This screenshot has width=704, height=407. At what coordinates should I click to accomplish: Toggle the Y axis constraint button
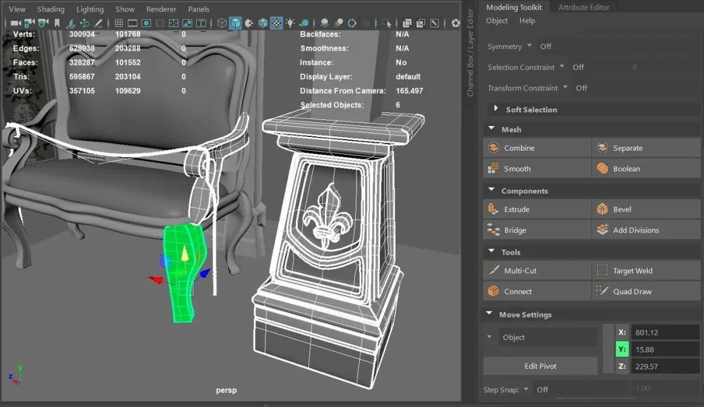coord(622,350)
